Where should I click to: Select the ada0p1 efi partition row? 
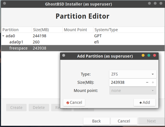click(83, 42)
